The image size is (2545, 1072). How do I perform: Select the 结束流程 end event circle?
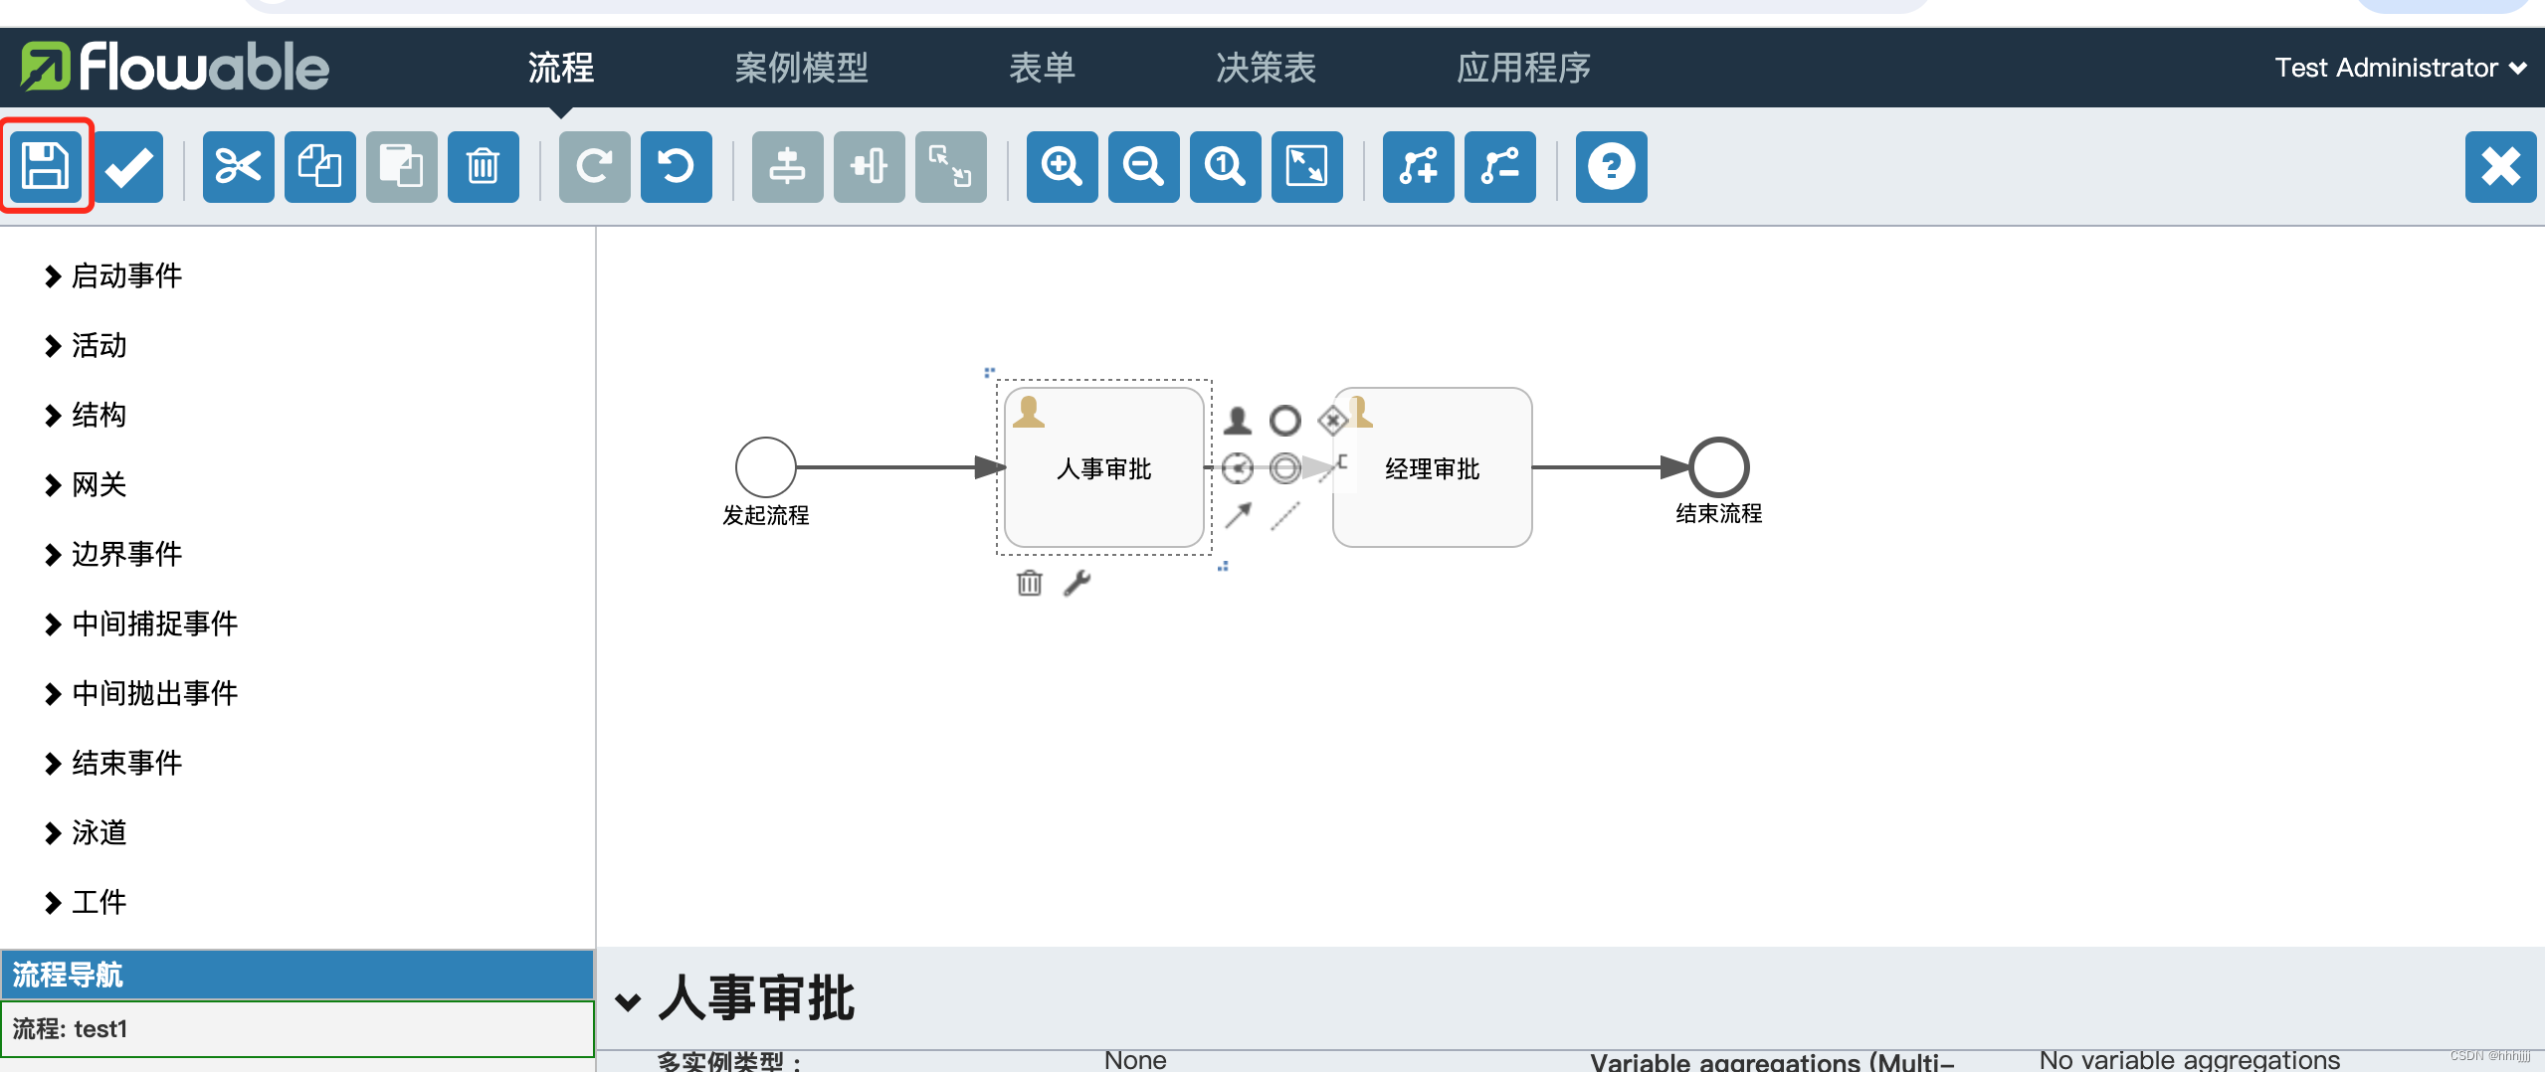[1719, 467]
